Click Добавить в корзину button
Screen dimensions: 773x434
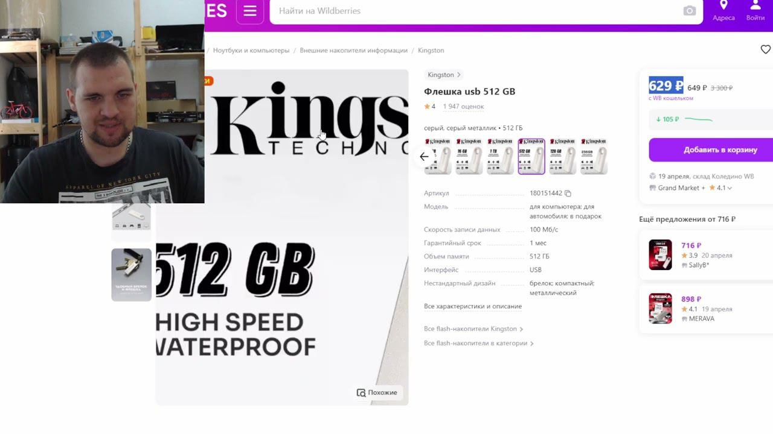(711, 150)
